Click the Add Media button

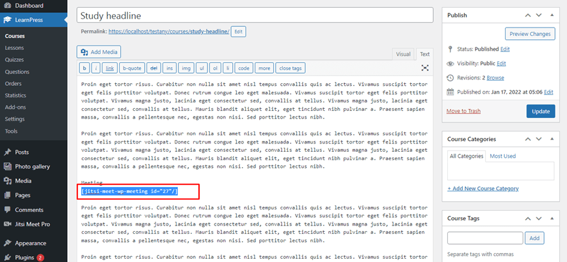coord(99,52)
